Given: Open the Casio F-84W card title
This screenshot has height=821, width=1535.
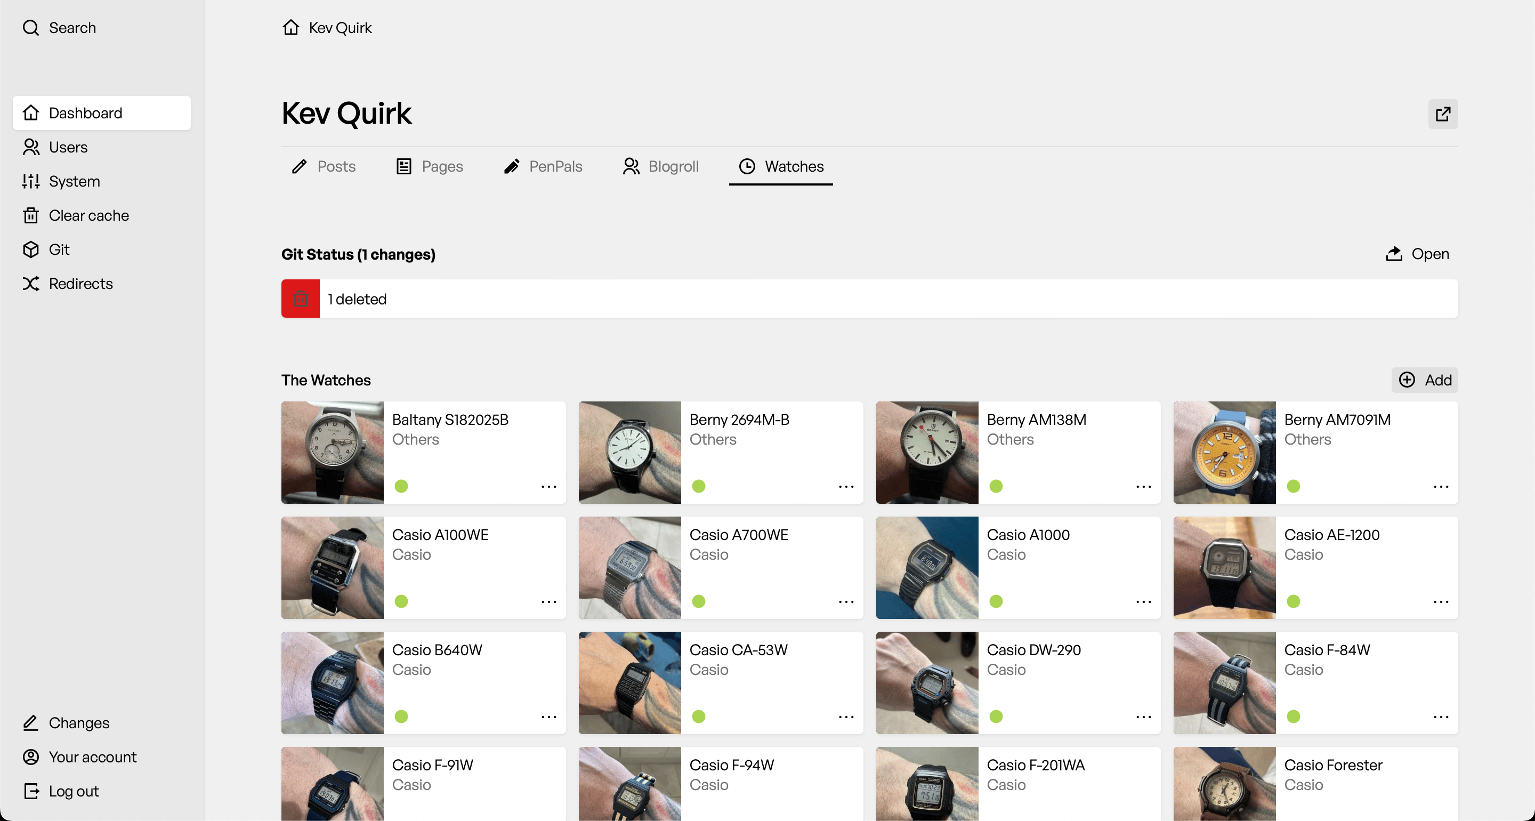Looking at the screenshot, I should click(1327, 650).
